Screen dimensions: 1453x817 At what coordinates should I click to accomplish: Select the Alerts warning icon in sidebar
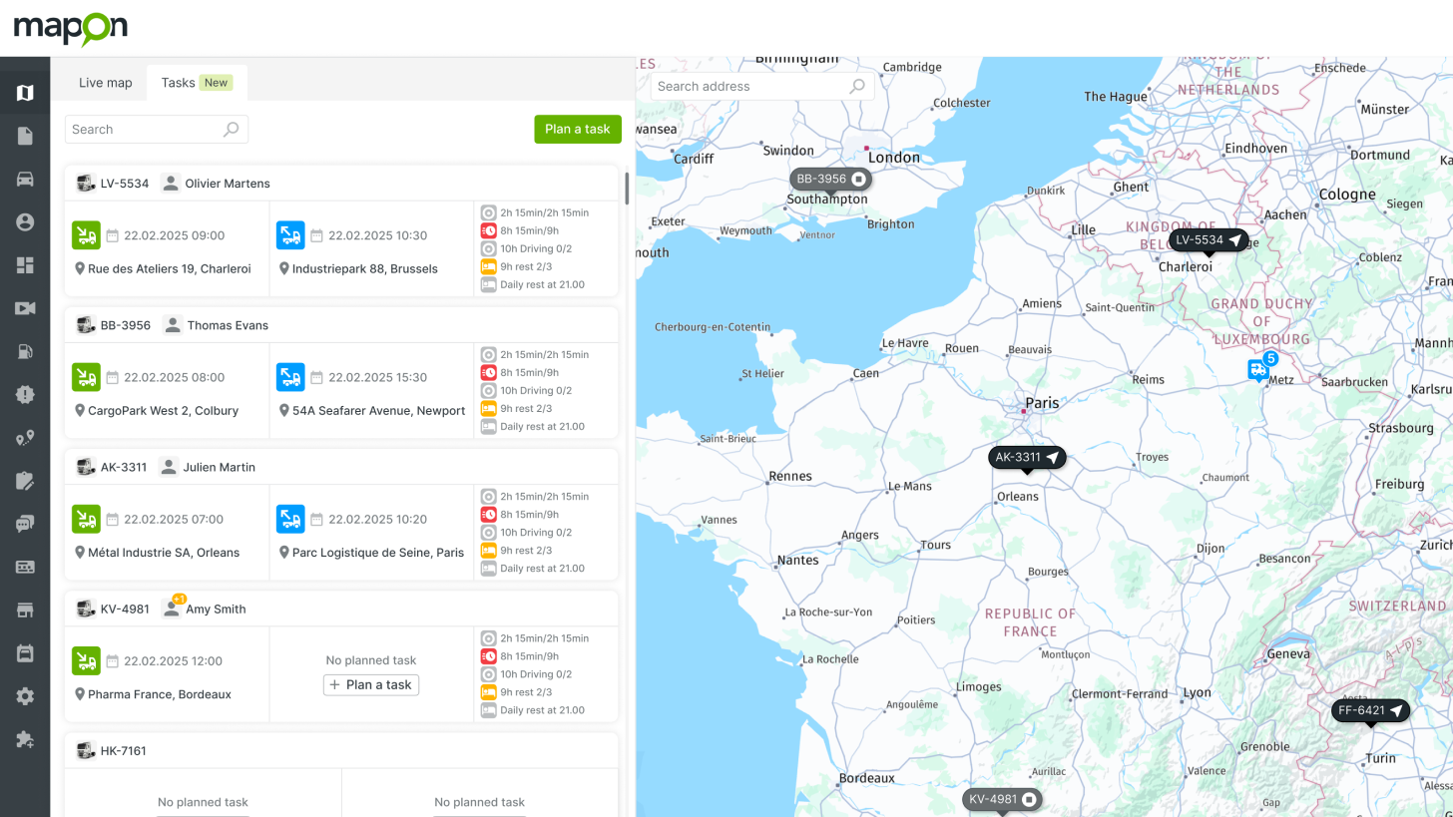point(24,393)
